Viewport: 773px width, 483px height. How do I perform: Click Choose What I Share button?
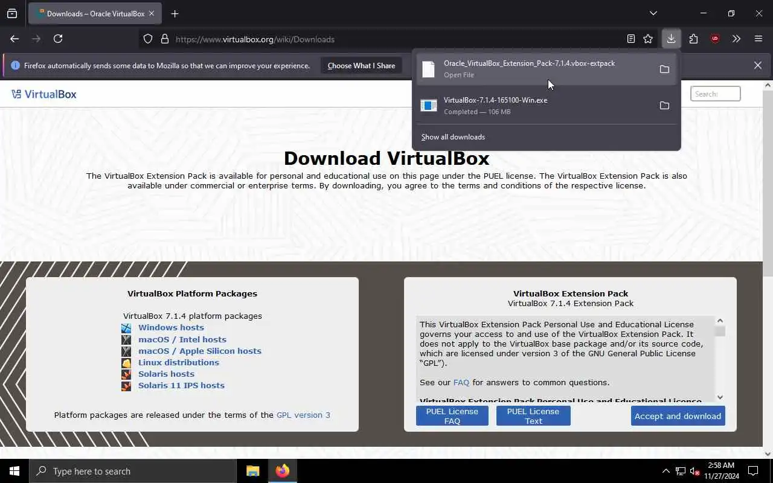[361, 65]
